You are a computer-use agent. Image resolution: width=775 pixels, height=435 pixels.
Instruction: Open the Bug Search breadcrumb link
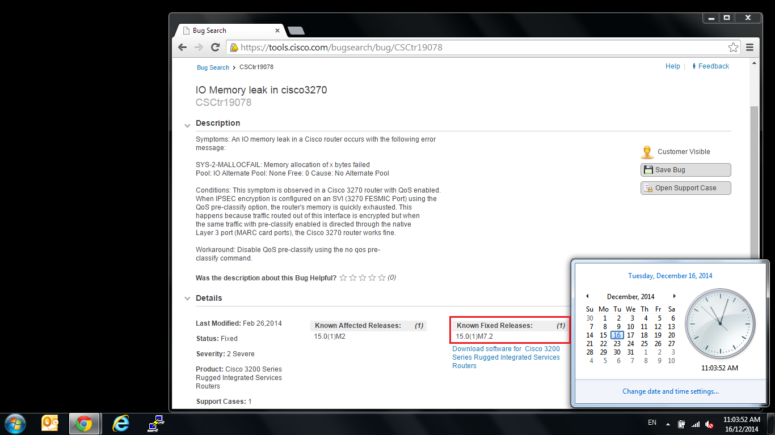213,67
